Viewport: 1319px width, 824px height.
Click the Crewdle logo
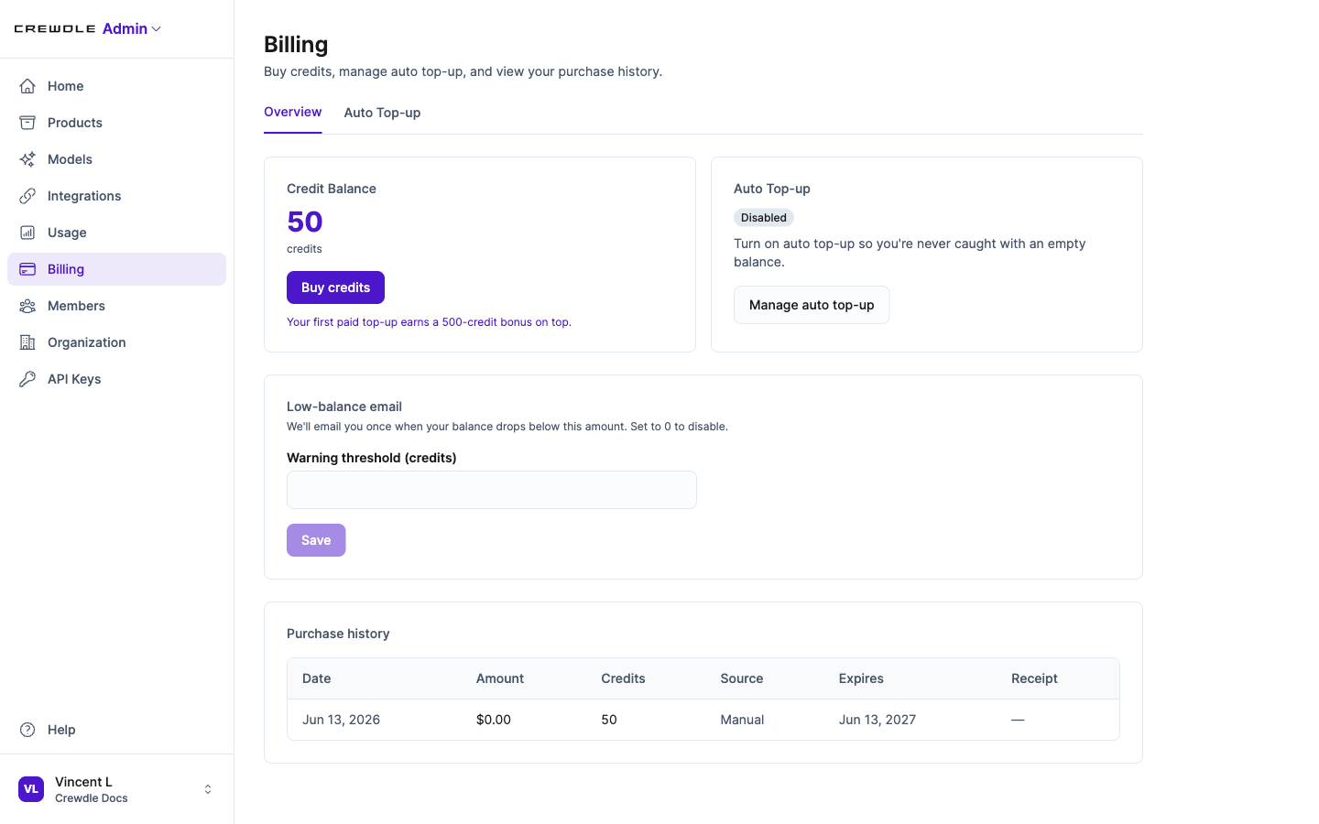[x=55, y=29]
